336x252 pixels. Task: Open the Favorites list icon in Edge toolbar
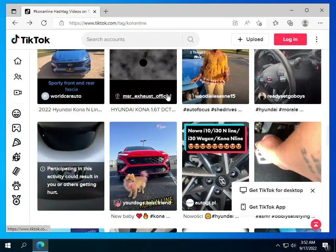click(x=276, y=23)
